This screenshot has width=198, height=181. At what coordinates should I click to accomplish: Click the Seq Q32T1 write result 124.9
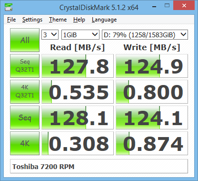152,66
